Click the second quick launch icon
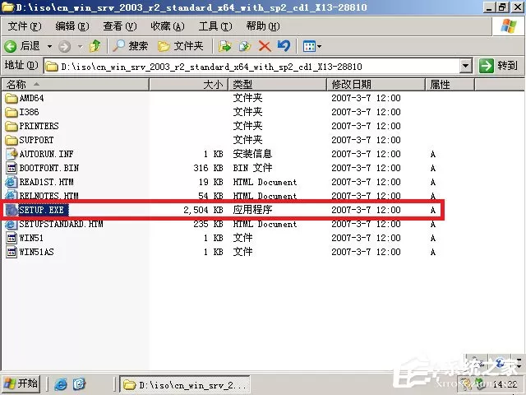 pos(79,384)
